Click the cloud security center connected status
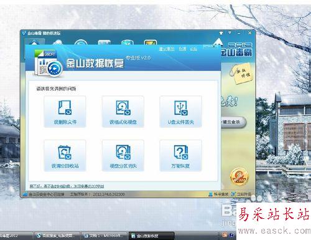The image size is (311, 240). 44,194
